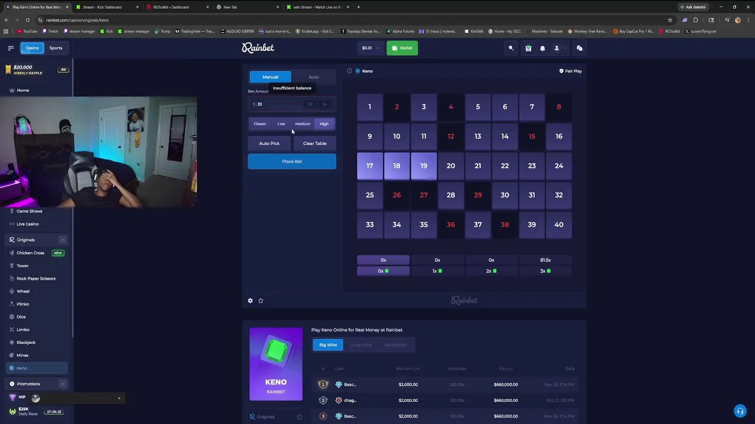
Task: Toggle Keno number 19 tile
Action: pyautogui.click(x=424, y=166)
